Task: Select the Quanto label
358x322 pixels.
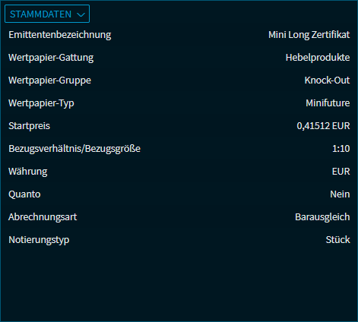Action: (24, 194)
